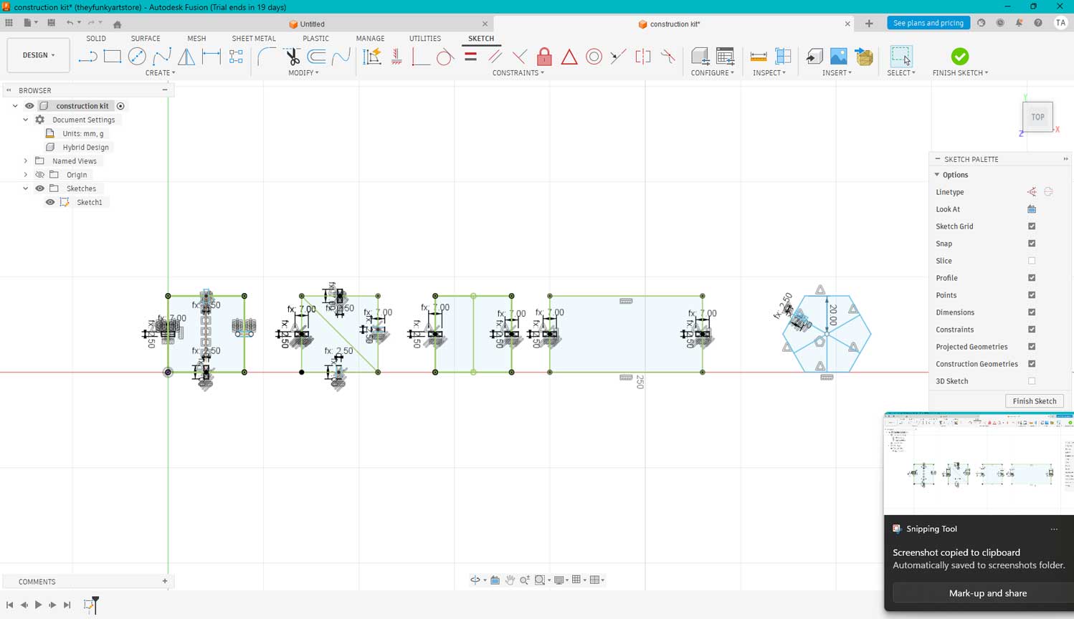
Task: Select the Rectangular Pattern tool
Action: point(236,57)
